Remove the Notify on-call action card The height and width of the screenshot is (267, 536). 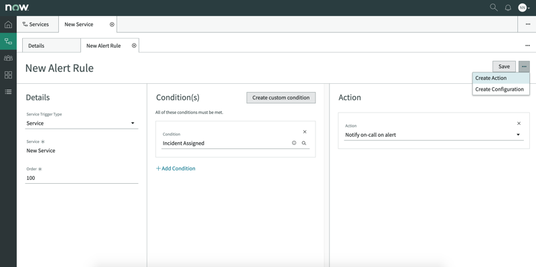pyautogui.click(x=519, y=123)
